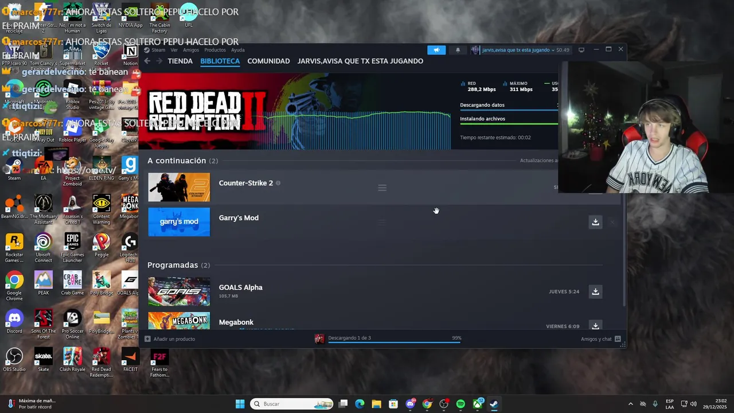The width and height of the screenshot is (734, 413).
Task: Open the Ayuda menu
Action: tap(237, 50)
